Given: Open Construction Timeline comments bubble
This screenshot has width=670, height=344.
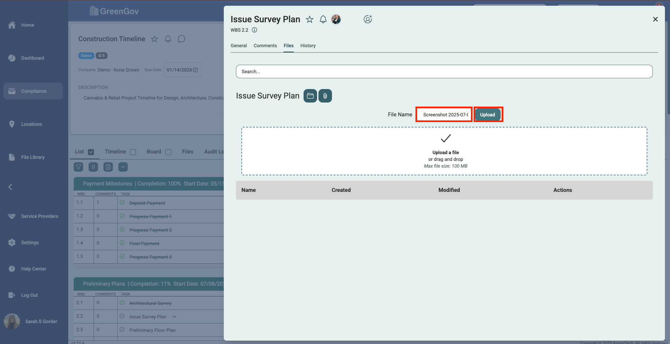Looking at the screenshot, I should coord(182,39).
